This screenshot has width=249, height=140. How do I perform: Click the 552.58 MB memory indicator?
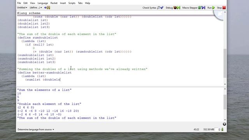(209, 129)
